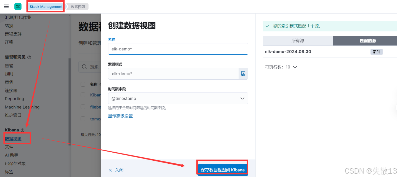Click the 名称 input field
The height and width of the screenshot is (178, 398).
(x=178, y=49)
